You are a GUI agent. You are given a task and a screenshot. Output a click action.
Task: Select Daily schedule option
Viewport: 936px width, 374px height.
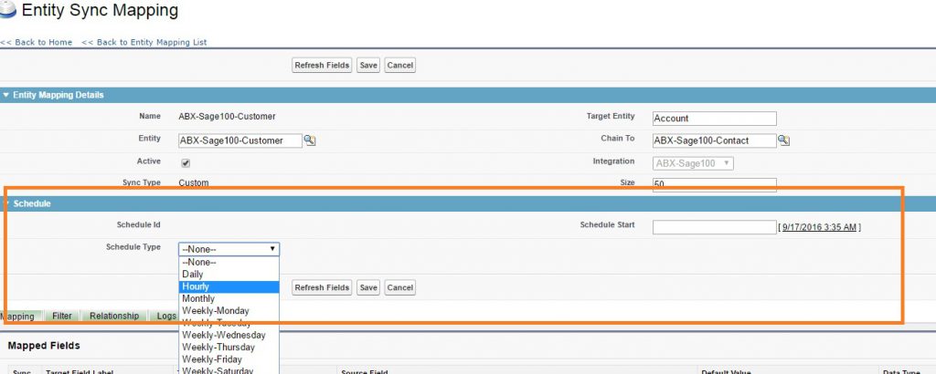tap(229, 274)
